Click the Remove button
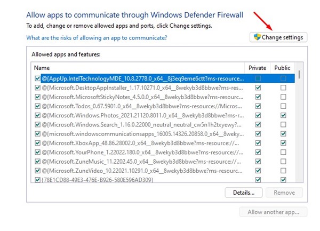The width and height of the screenshot is (320, 231). tap(284, 193)
